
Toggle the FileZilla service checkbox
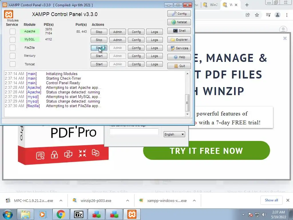point(13,48)
